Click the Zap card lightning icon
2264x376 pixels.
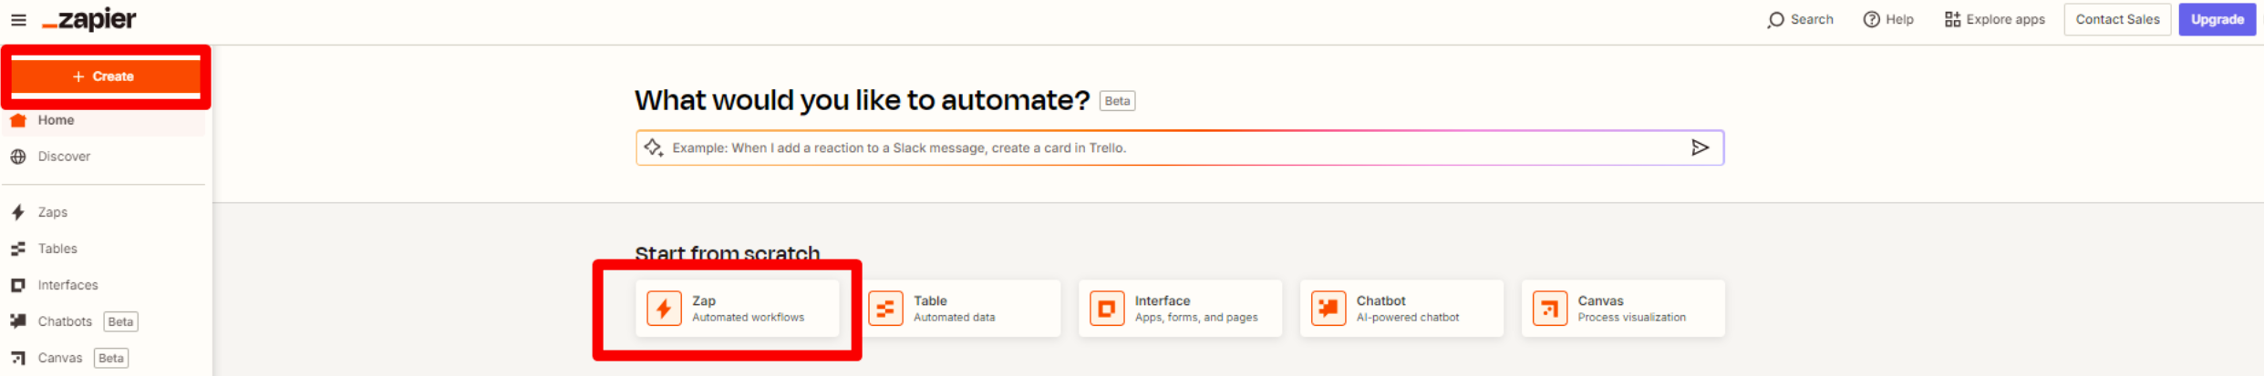[664, 309]
